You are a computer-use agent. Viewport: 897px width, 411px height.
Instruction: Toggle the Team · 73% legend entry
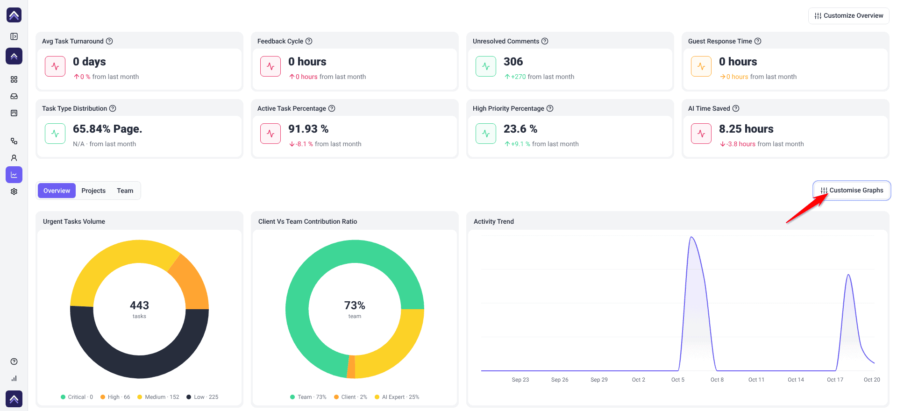(x=308, y=397)
